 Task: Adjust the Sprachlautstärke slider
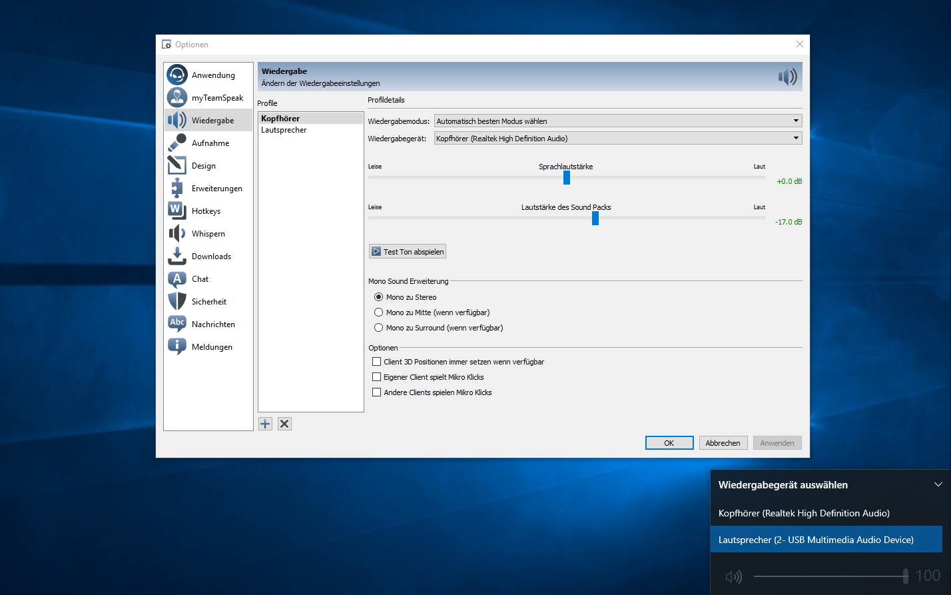pos(566,177)
